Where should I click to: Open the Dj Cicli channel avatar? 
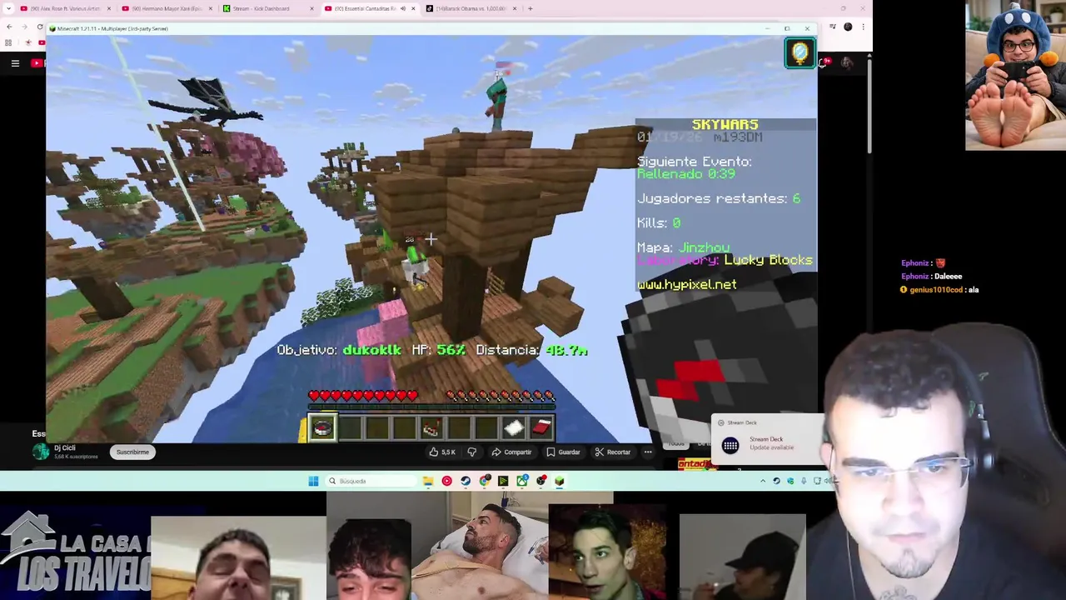[40, 452]
